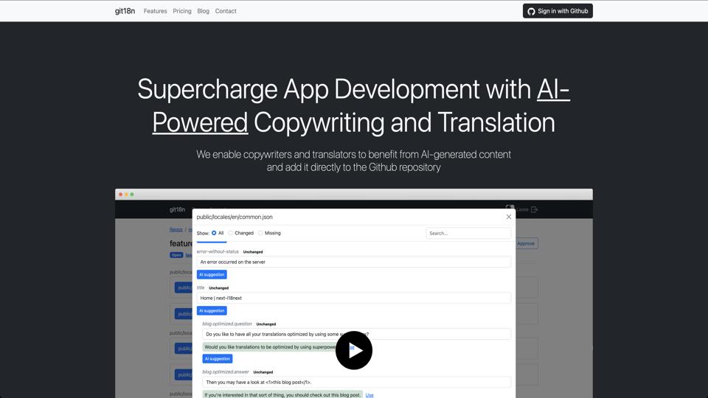Select the Changed filter radio button
The width and height of the screenshot is (708, 398).
tap(231, 233)
